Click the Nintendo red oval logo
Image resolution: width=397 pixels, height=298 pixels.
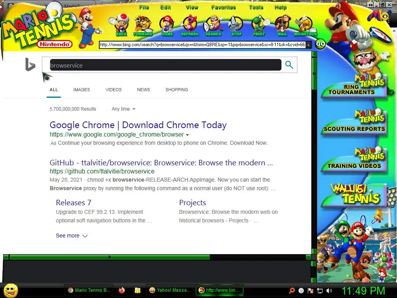point(55,44)
